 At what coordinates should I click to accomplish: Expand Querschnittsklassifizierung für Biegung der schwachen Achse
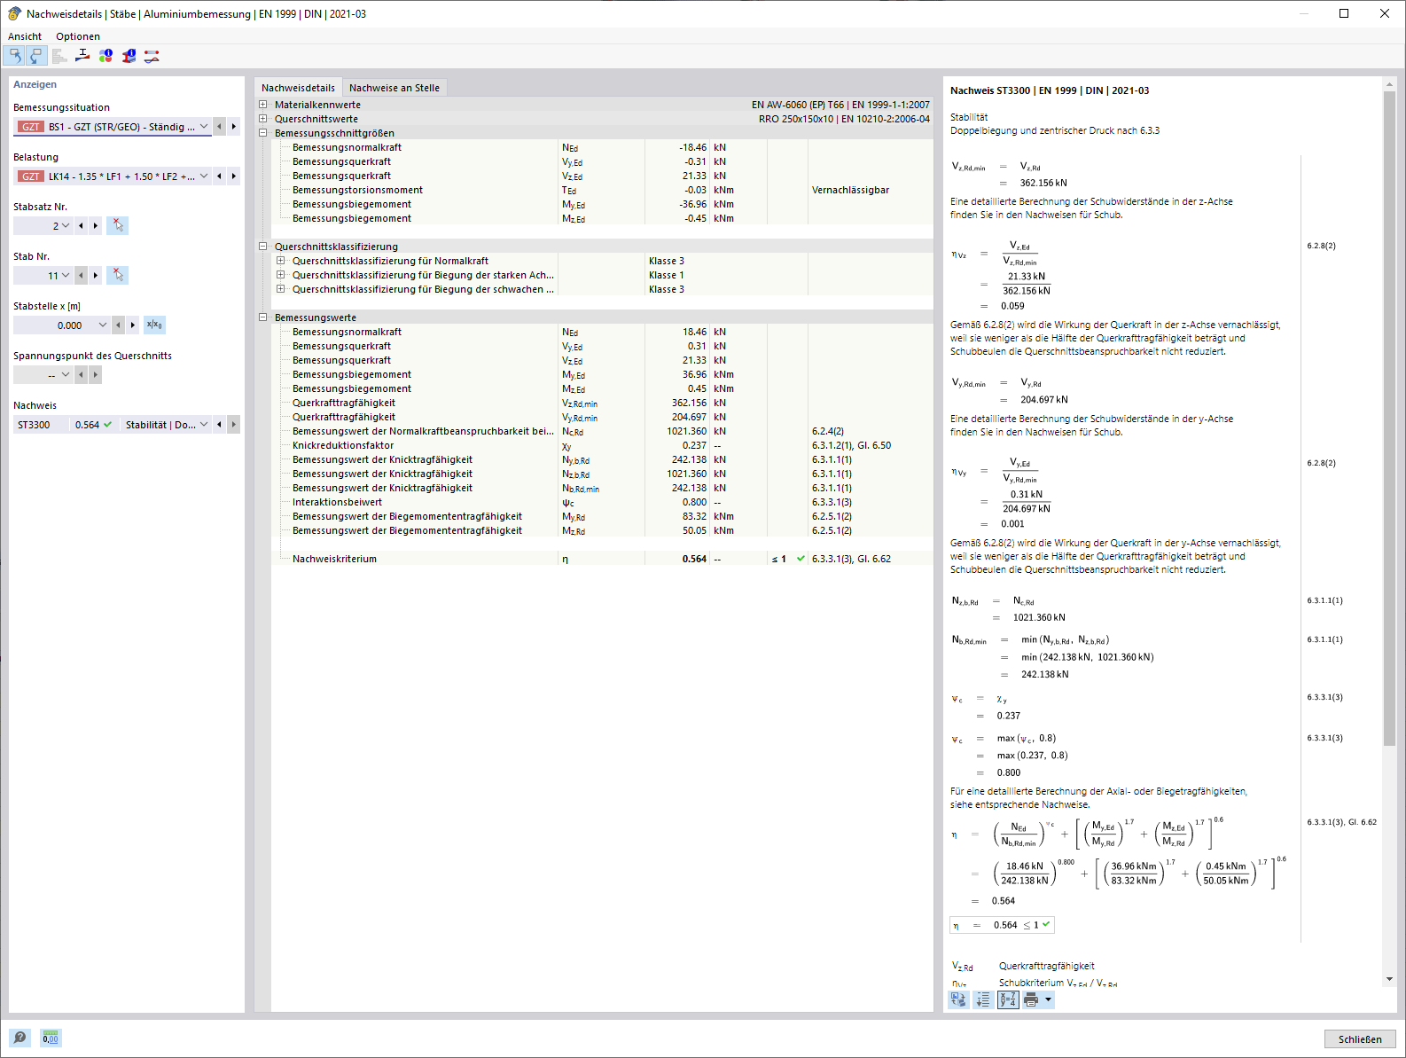pos(281,289)
